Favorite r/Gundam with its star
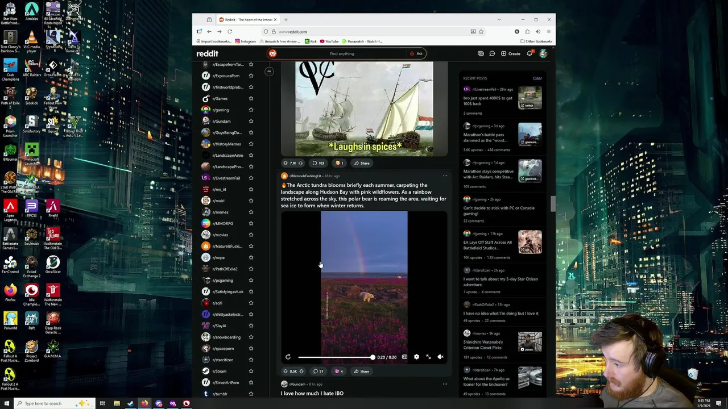The width and height of the screenshot is (728, 409). tap(251, 121)
